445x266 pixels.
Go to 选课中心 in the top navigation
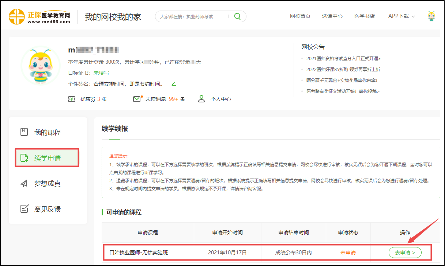[332, 16]
